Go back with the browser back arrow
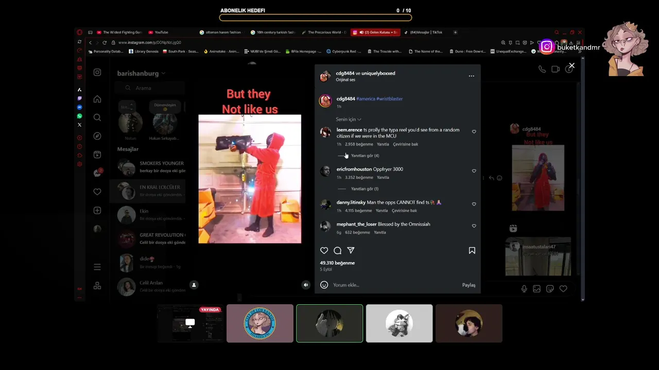The height and width of the screenshot is (370, 659). (90, 43)
